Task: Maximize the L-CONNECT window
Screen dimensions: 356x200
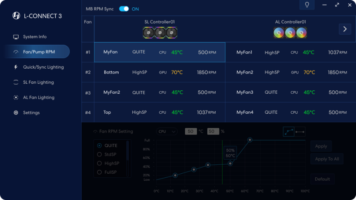Action: [337, 5]
